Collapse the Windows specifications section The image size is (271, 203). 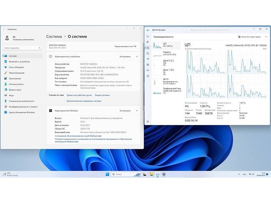tap(137, 111)
